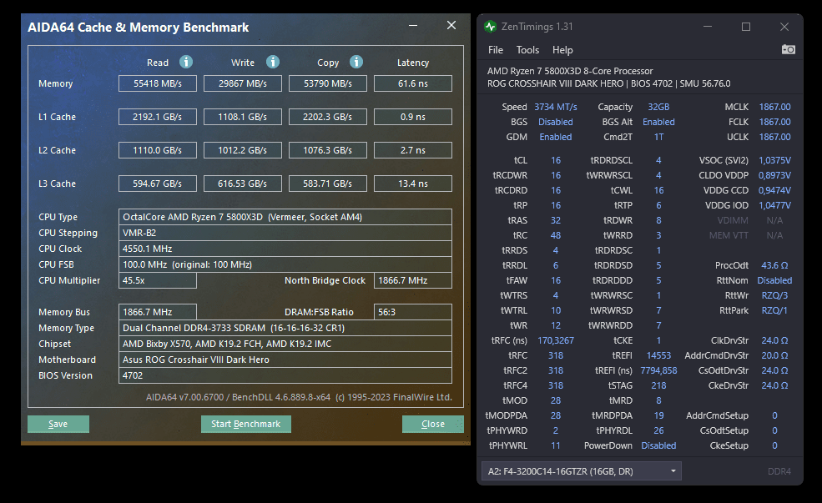Screen dimensions: 822x503
Task: Click the CPU Stepping field VMR-B2
Action: pyautogui.click(x=285, y=233)
